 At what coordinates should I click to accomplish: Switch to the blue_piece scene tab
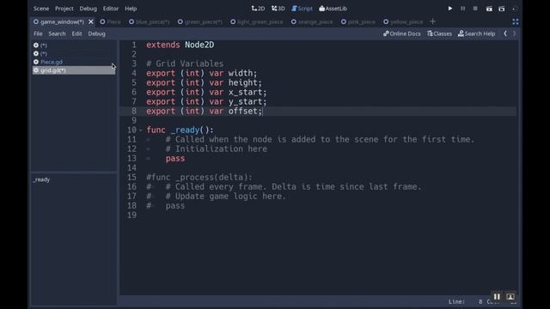[x=149, y=21]
